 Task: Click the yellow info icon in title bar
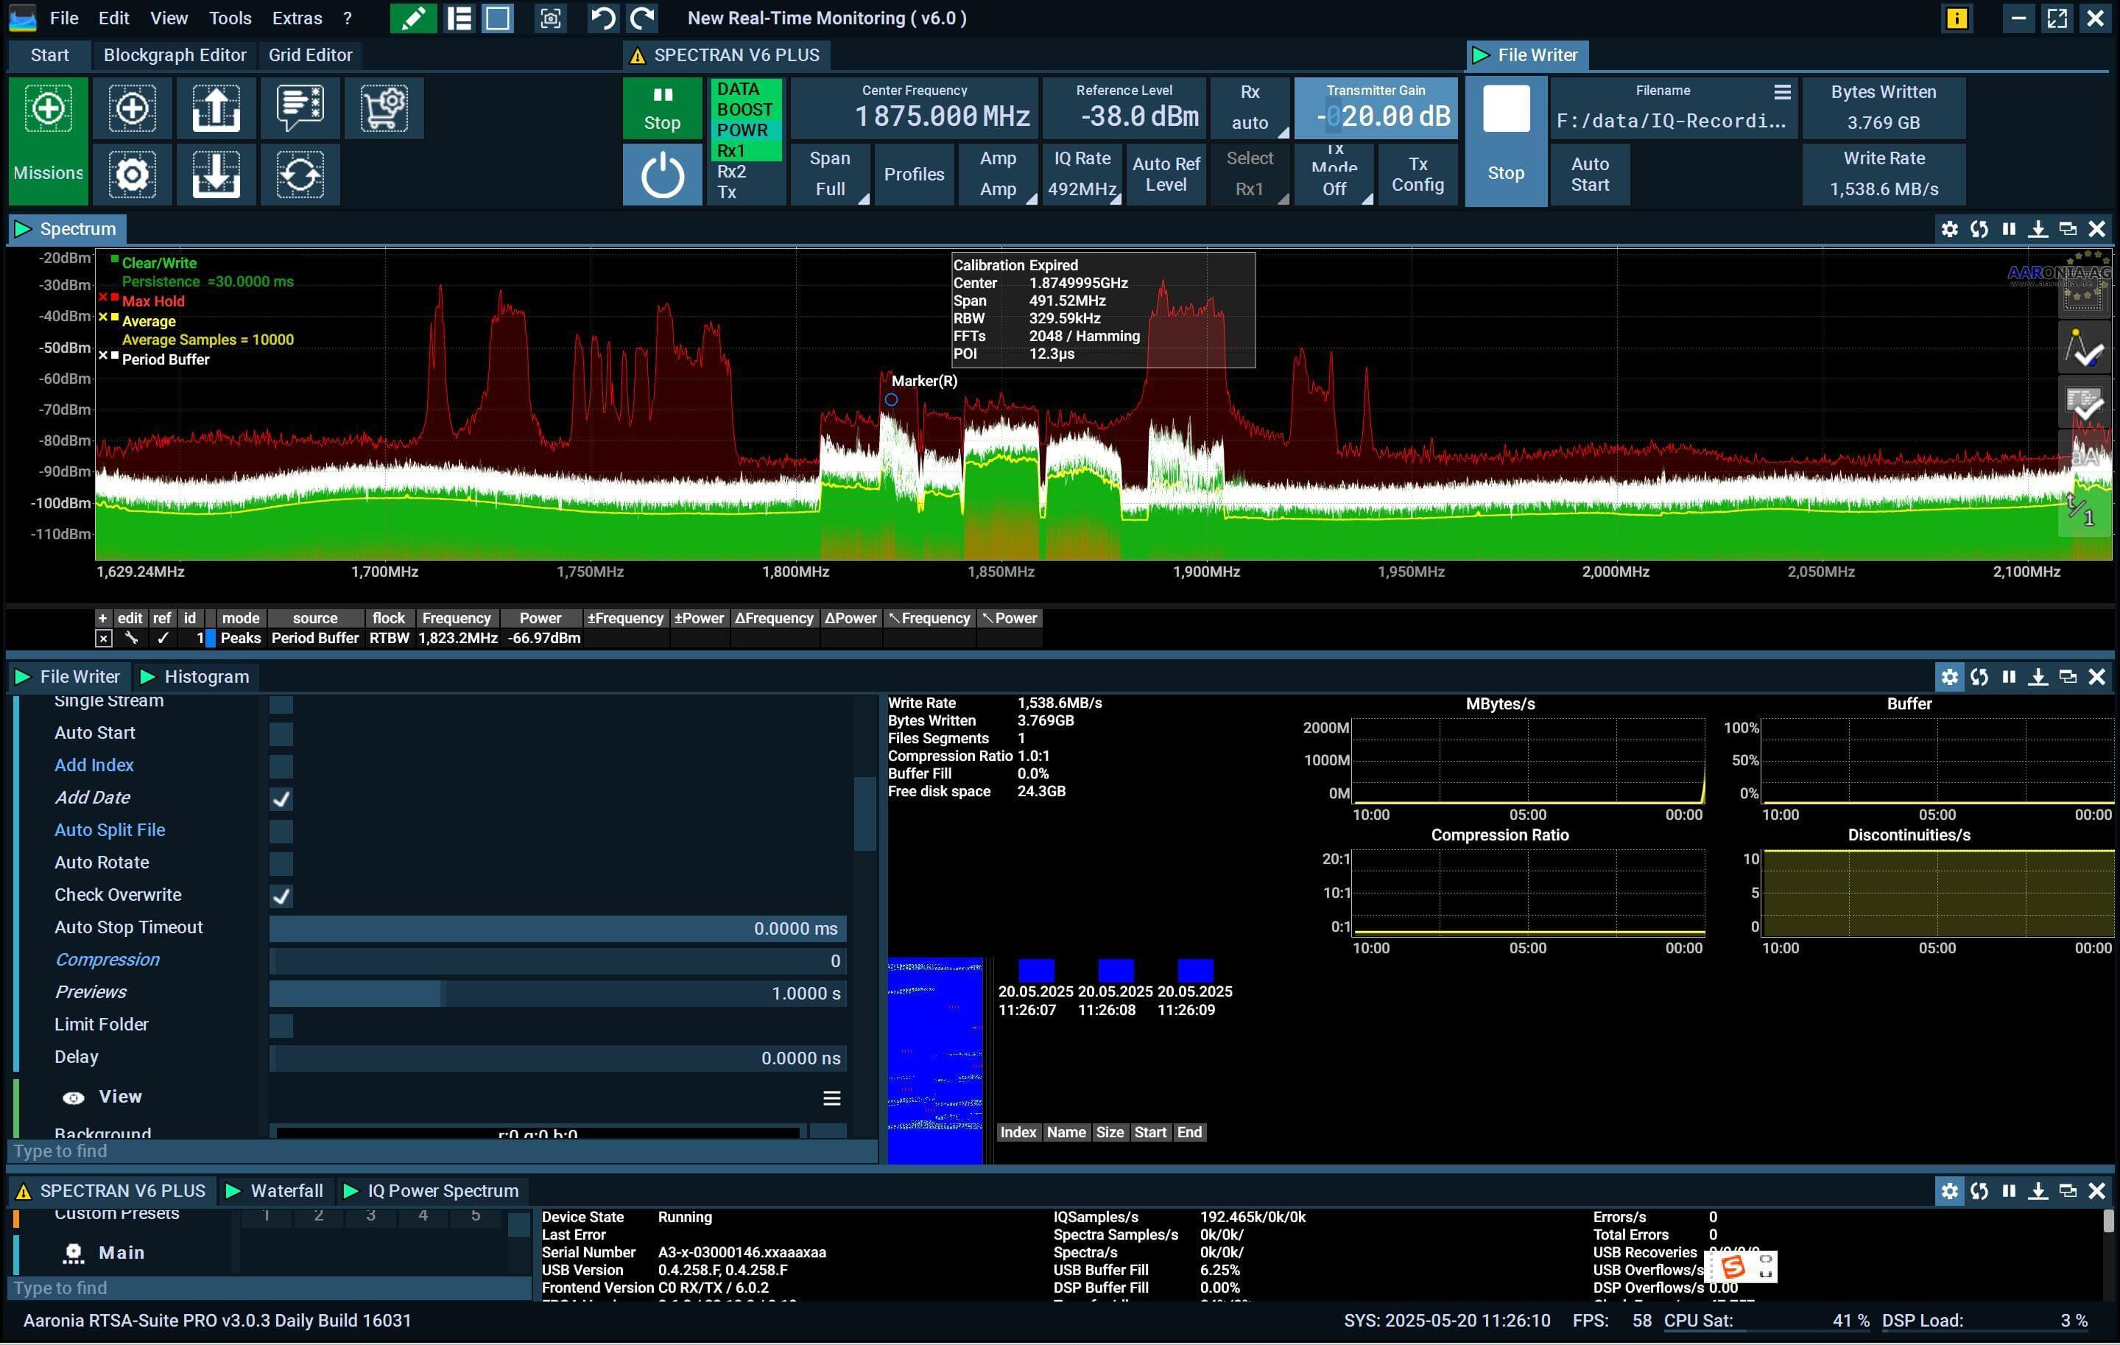pos(1957,18)
